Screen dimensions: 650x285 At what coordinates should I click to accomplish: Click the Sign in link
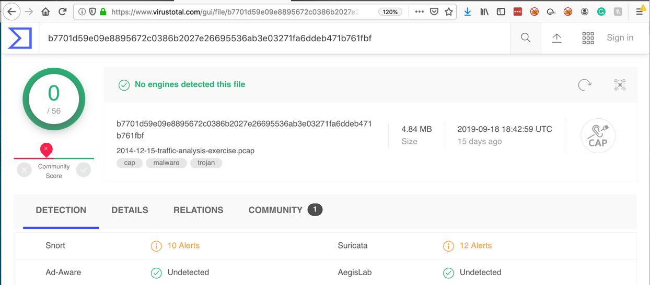tap(620, 38)
